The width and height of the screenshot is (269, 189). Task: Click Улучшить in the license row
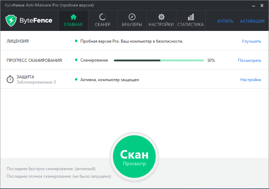click(x=251, y=41)
